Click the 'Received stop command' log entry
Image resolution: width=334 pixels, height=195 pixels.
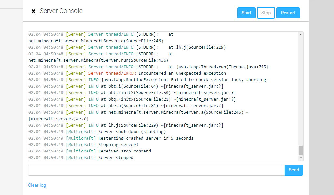124,151
